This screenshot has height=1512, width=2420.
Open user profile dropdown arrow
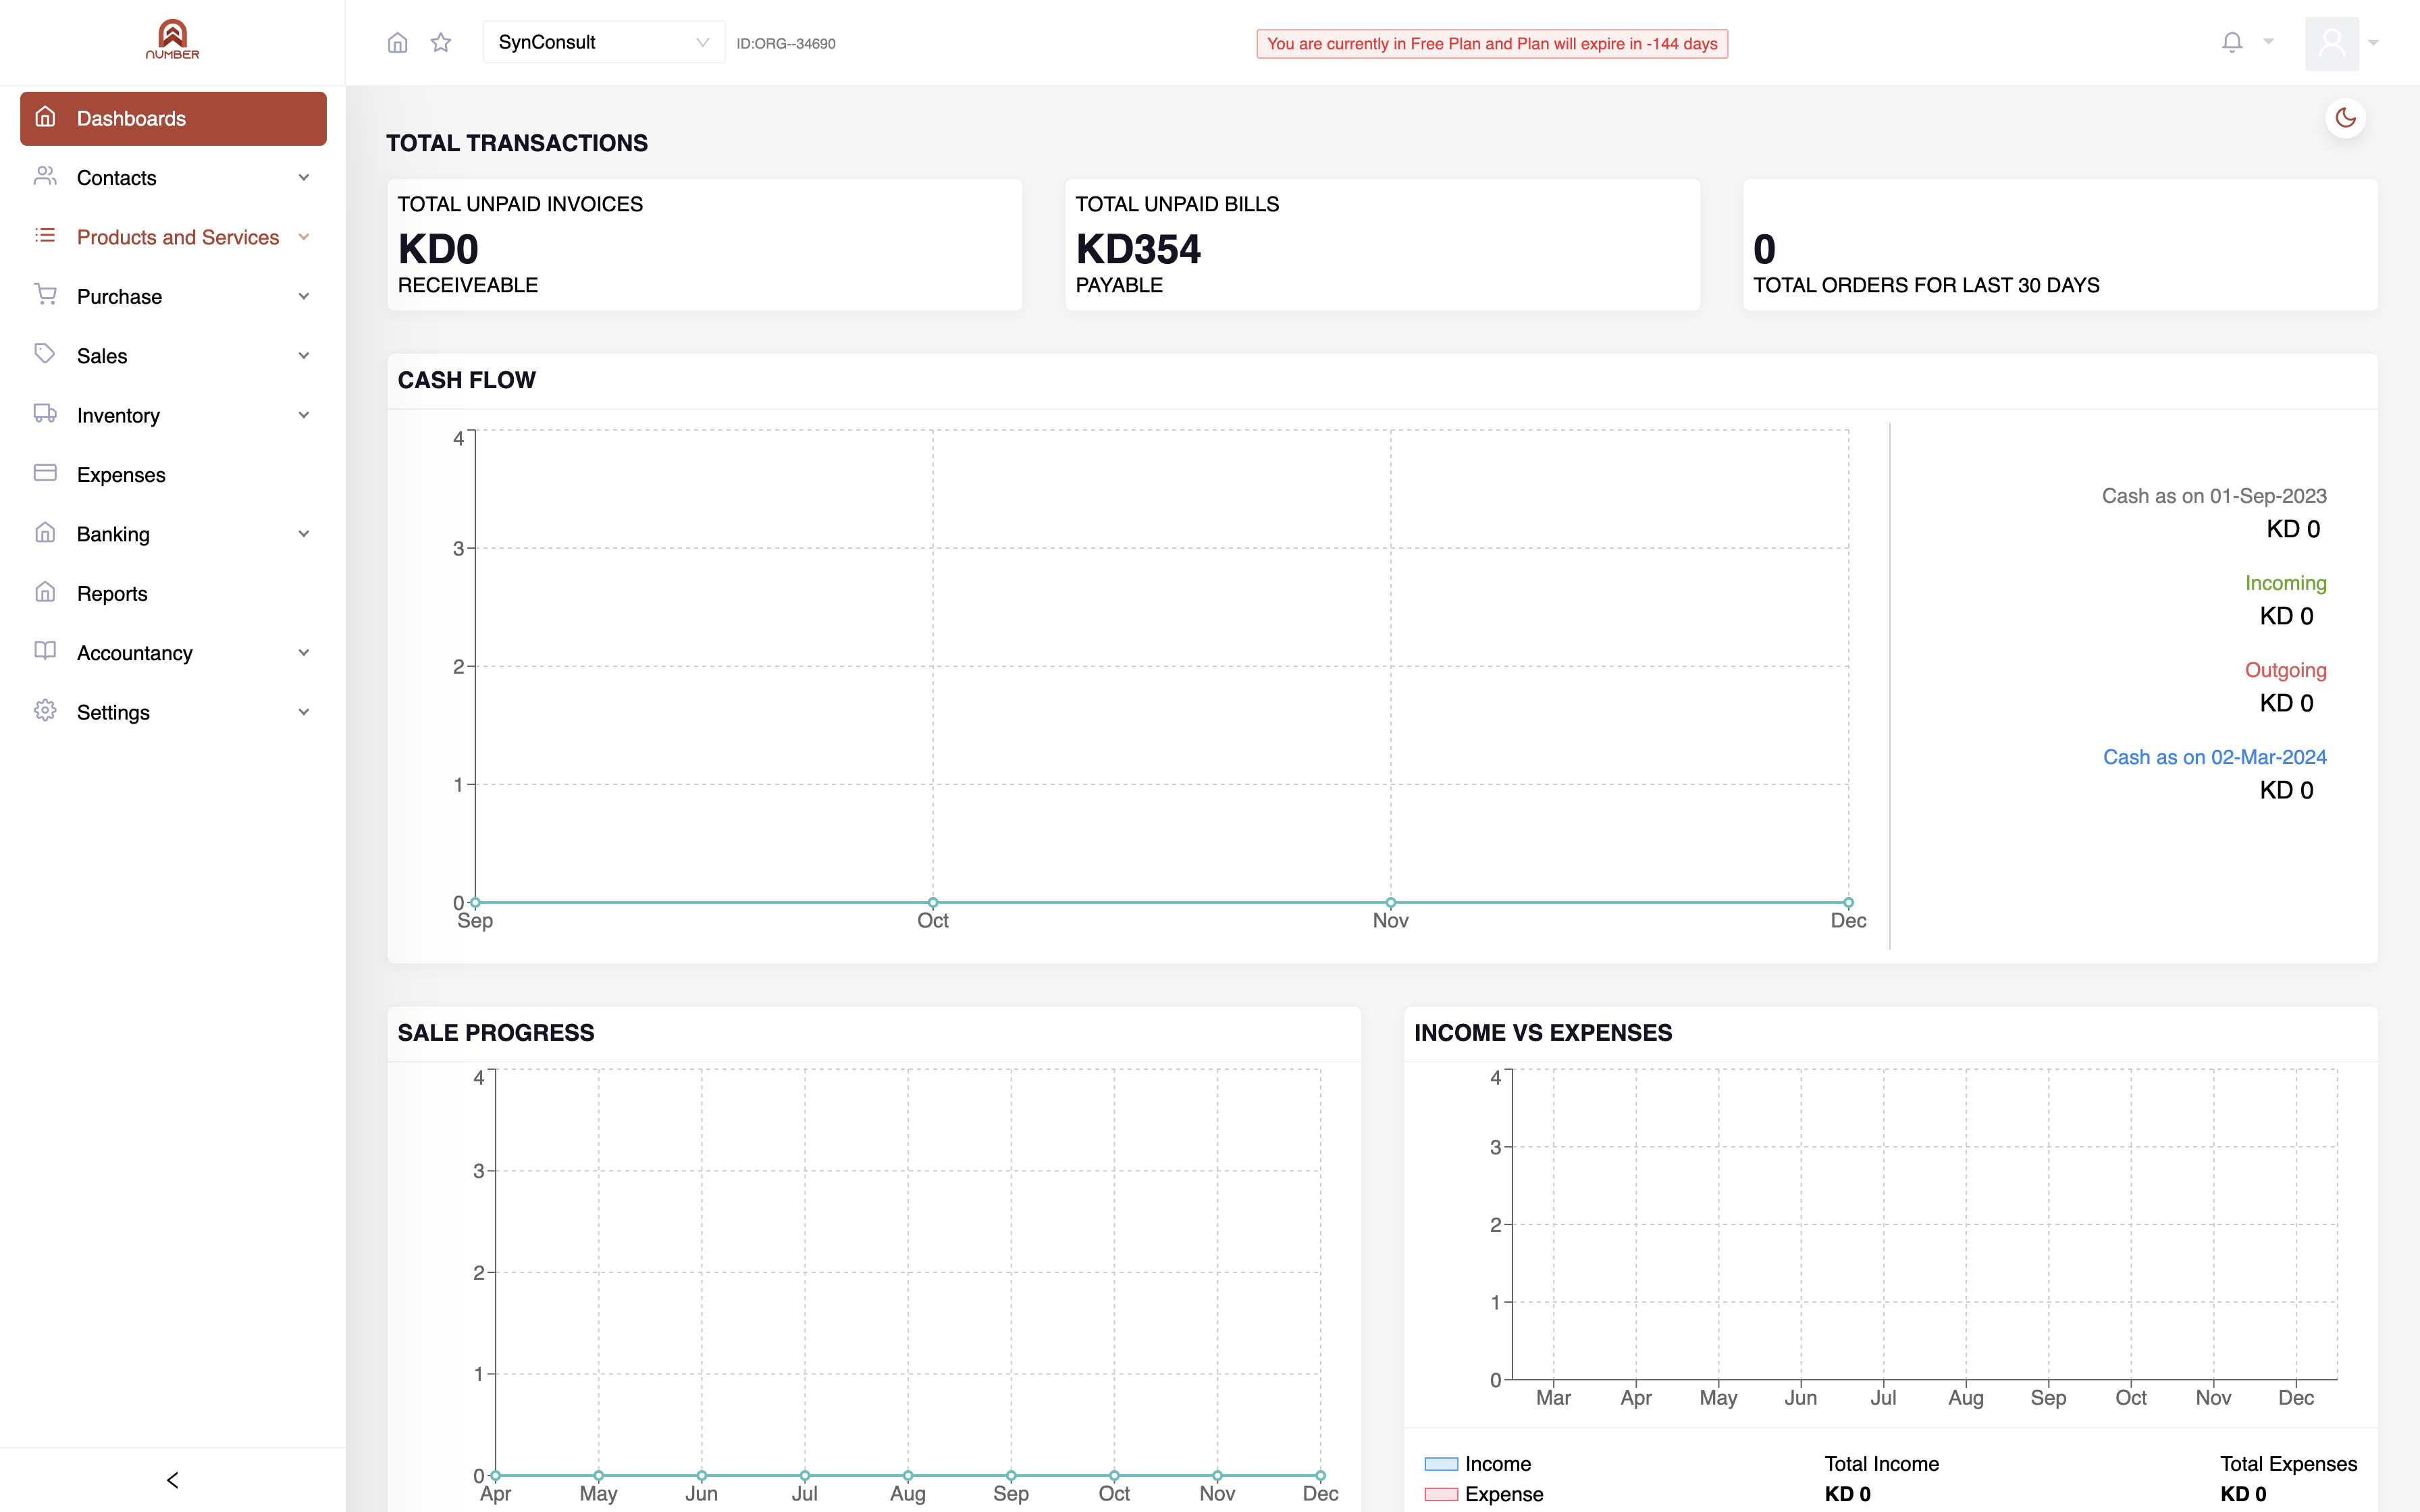tap(2373, 43)
